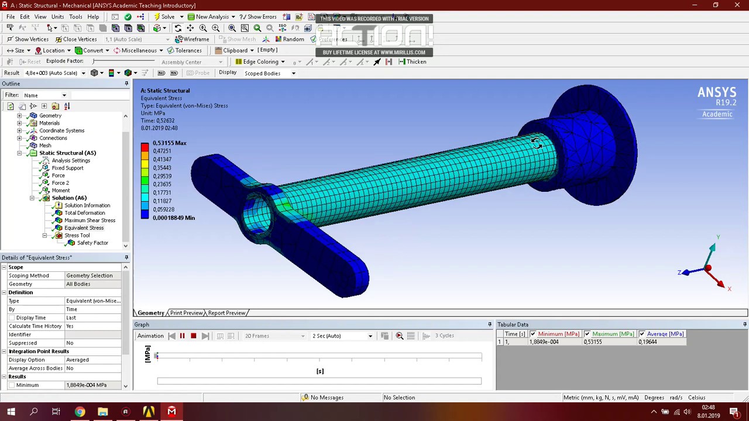Expand the Materials tree node
The image size is (749, 421).
tap(19, 123)
